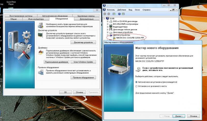This screenshot has width=207, height=121.
Task: Toggle the console tree pane toolbar icon
Action: coord(114,14)
